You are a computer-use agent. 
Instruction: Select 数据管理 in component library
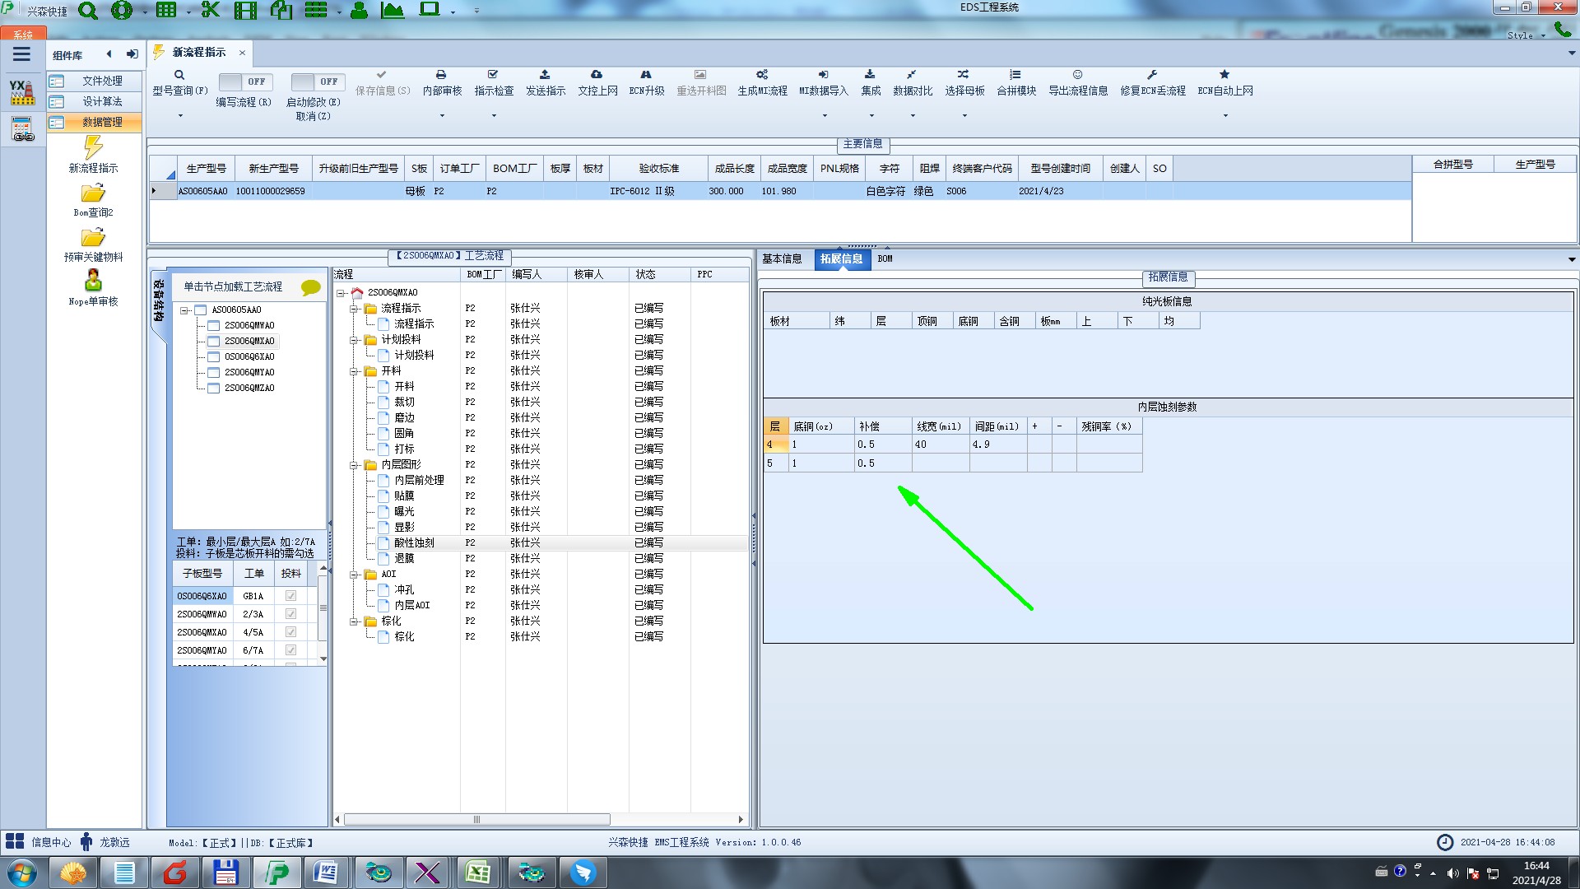coord(102,122)
